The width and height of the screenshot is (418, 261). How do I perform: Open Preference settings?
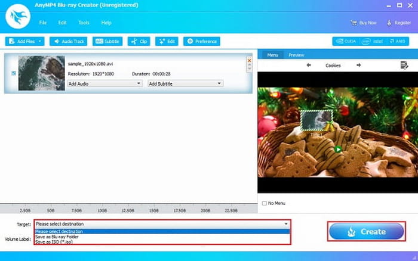[x=201, y=42]
